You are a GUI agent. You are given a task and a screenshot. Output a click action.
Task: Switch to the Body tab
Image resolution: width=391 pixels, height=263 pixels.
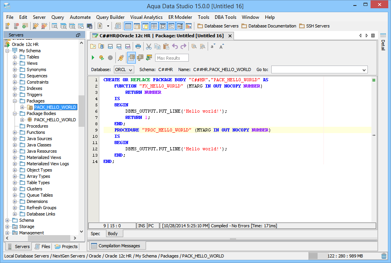[x=113, y=234]
